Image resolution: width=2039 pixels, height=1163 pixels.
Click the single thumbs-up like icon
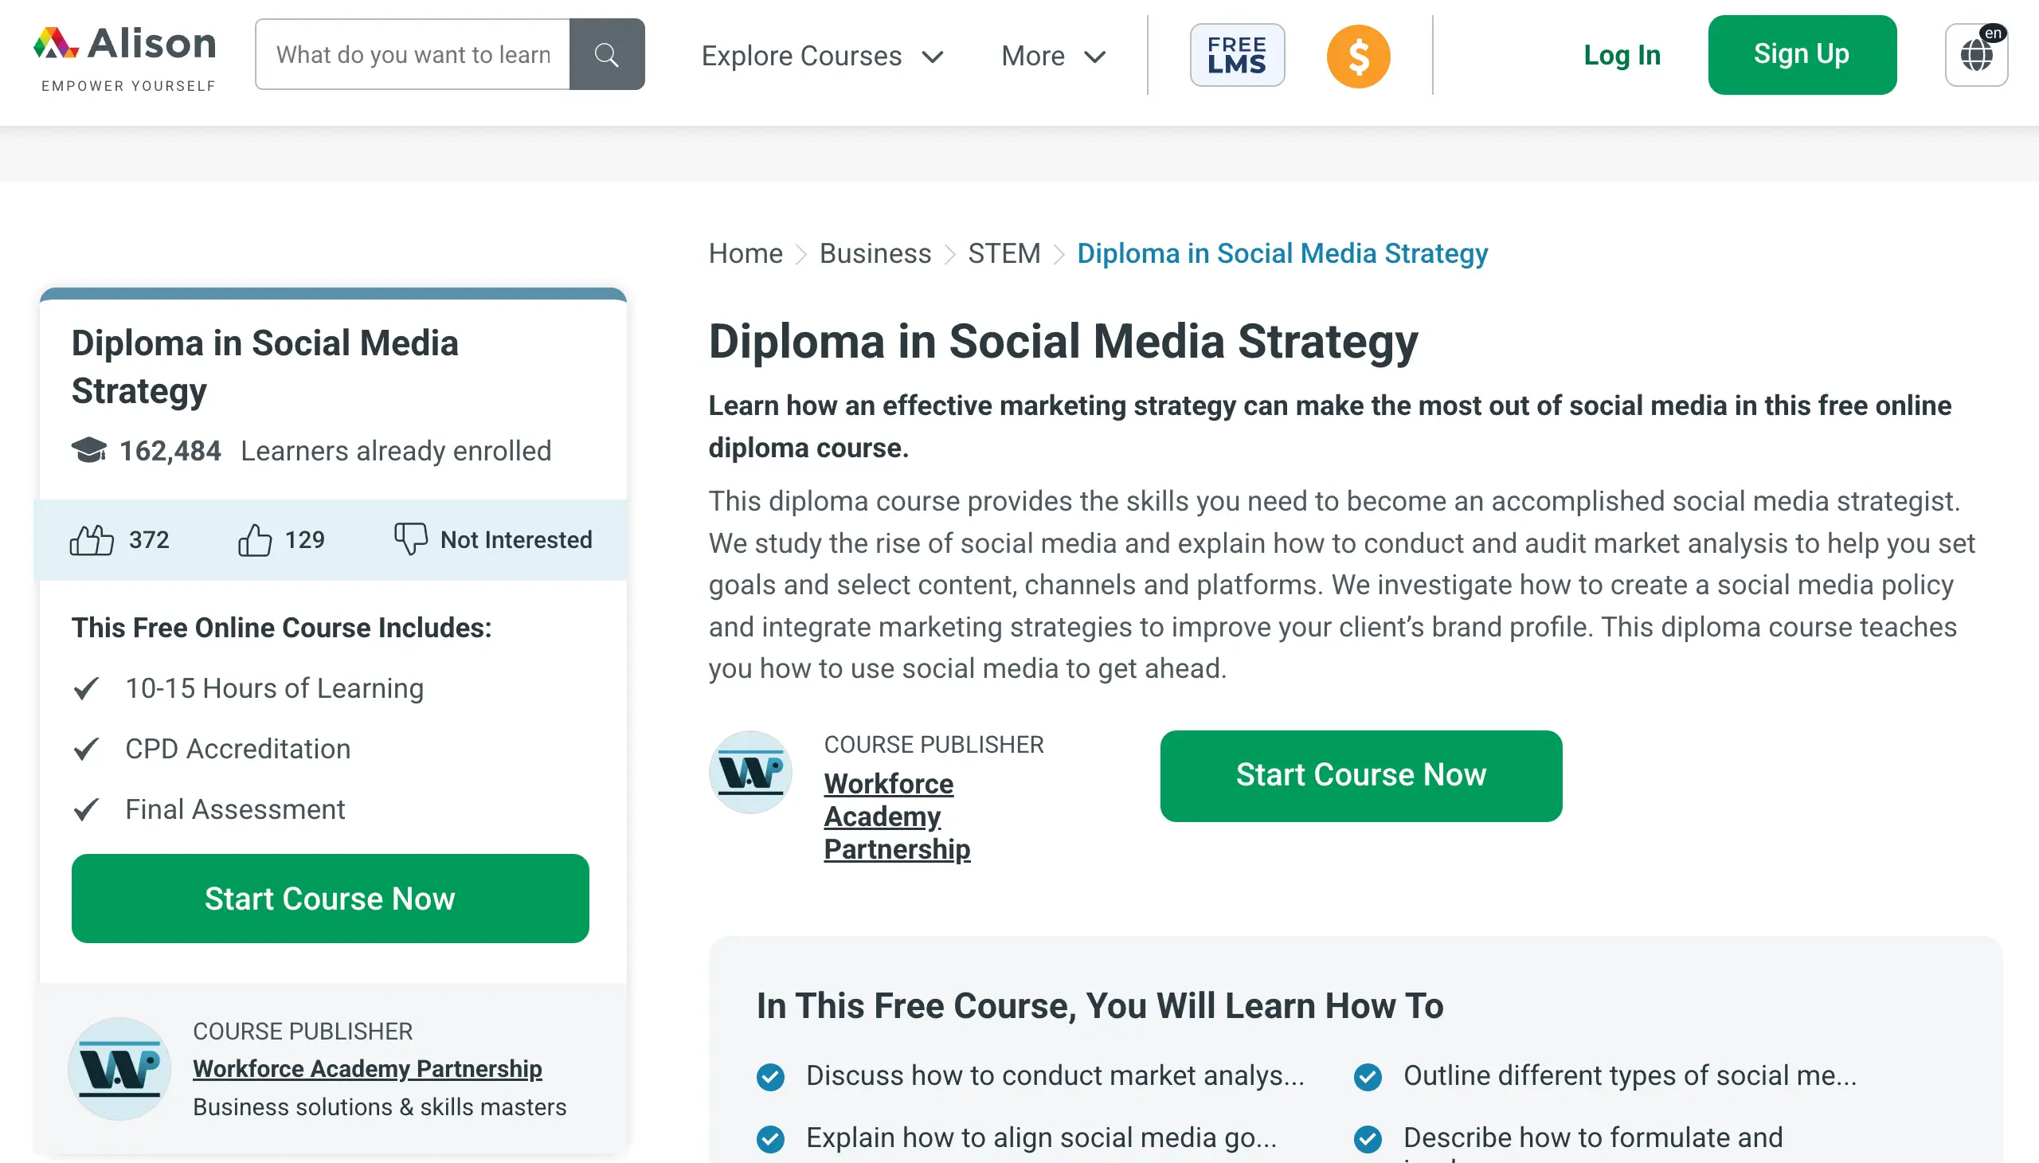click(255, 540)
